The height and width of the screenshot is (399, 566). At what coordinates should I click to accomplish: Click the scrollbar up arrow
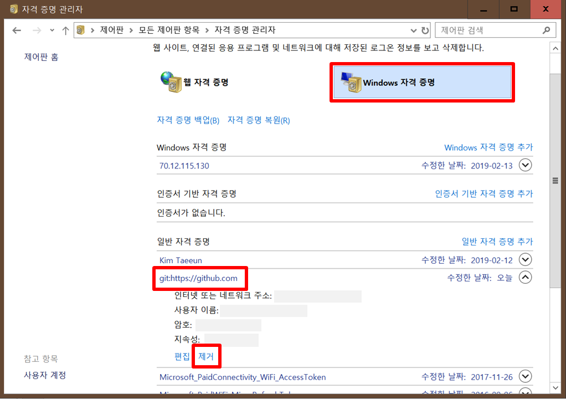pyautogui.click(x=555, y=48)
